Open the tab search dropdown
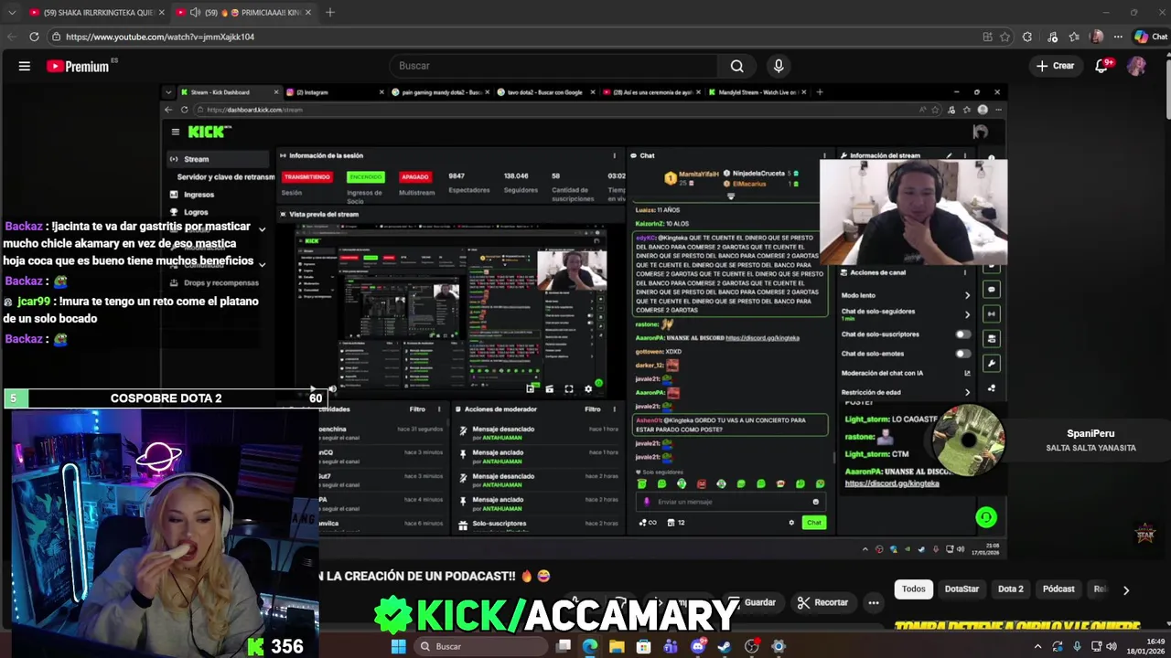 pyautogui.click(x=10, y=13)
